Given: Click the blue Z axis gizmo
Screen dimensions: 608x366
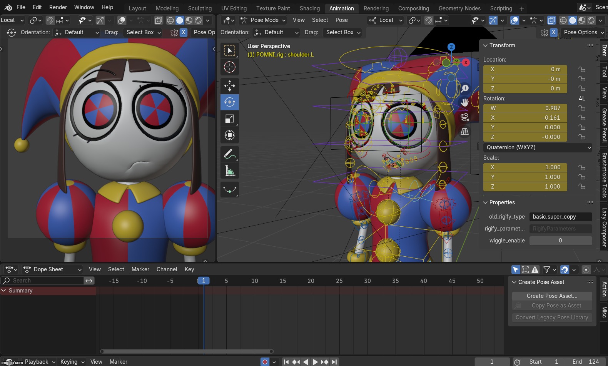Looking at the screenshot, I should [x=451, y=47].
